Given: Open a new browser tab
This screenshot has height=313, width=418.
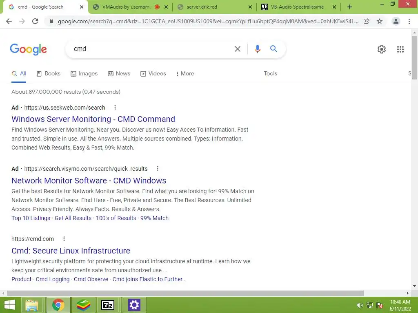Looking at the screenshot, I should [x=350, y=7].
